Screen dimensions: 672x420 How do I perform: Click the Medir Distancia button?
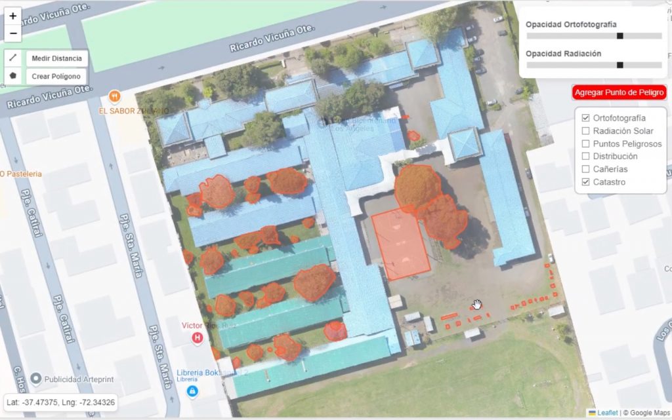coord(57,58)
